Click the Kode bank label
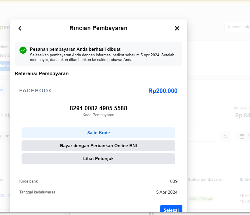Image resolution: width=250 pixels, height=215 pixels. coord(29,181)
